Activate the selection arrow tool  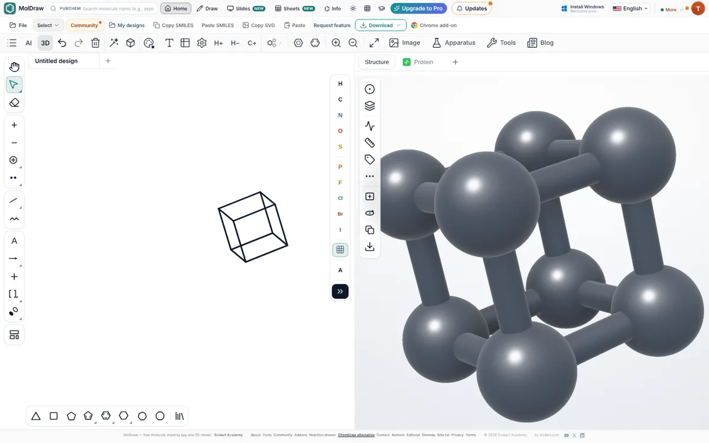click(14, 84)
